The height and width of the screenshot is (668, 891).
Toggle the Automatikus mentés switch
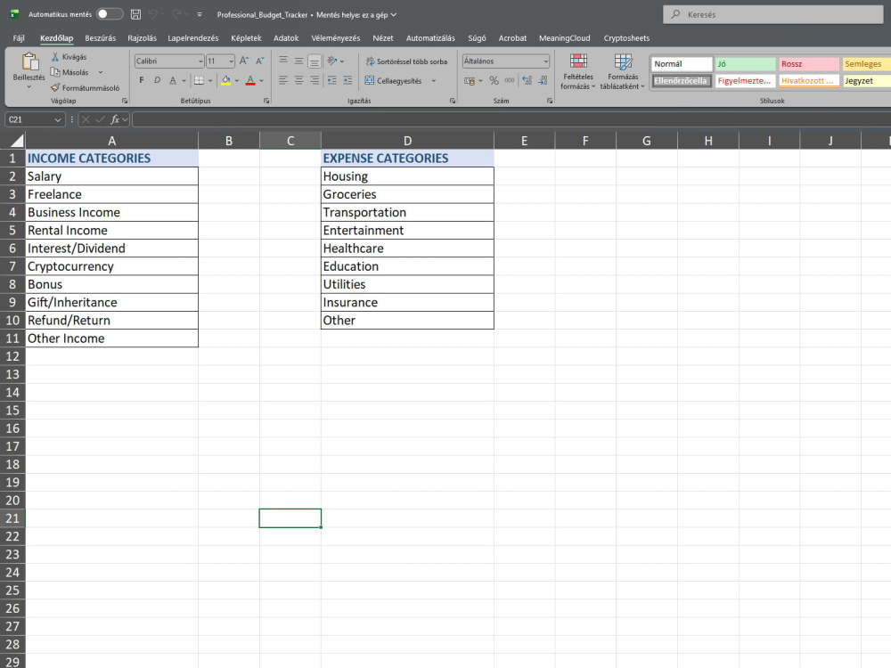110,14
